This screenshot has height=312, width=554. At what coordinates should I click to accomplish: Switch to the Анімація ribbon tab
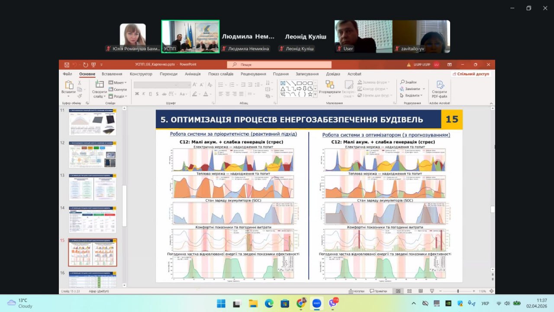coord(193,74)
